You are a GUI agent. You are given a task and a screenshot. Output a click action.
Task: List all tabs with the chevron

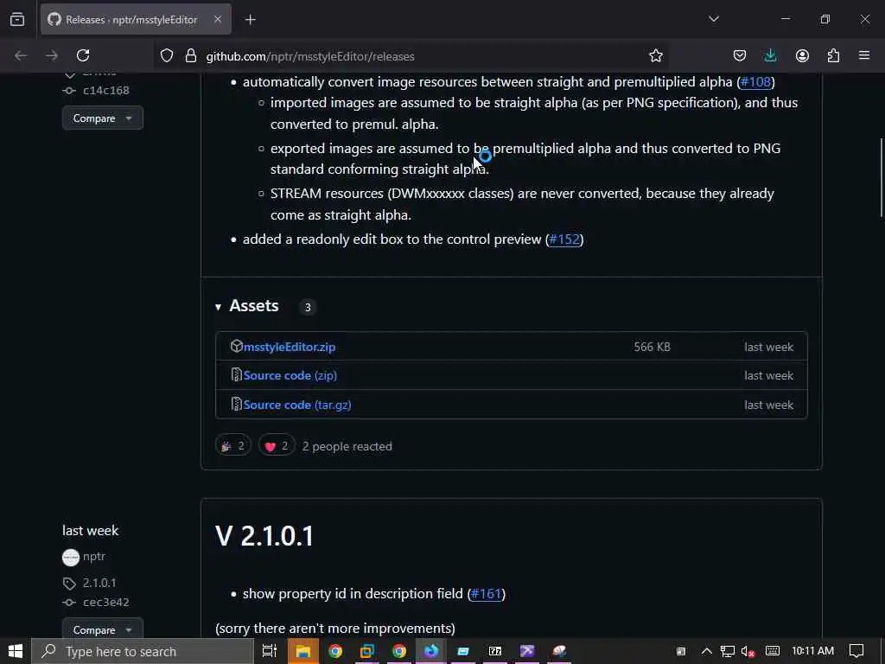(x=713, y=19)
